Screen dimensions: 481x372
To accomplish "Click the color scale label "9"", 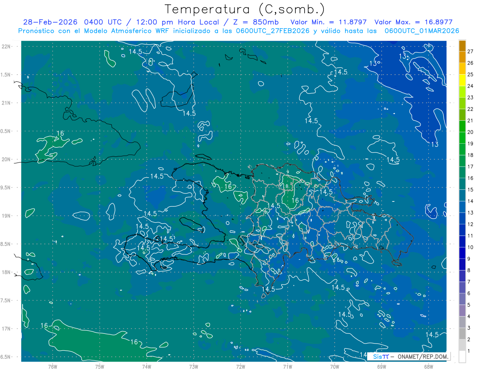I will tap(469, 259).
